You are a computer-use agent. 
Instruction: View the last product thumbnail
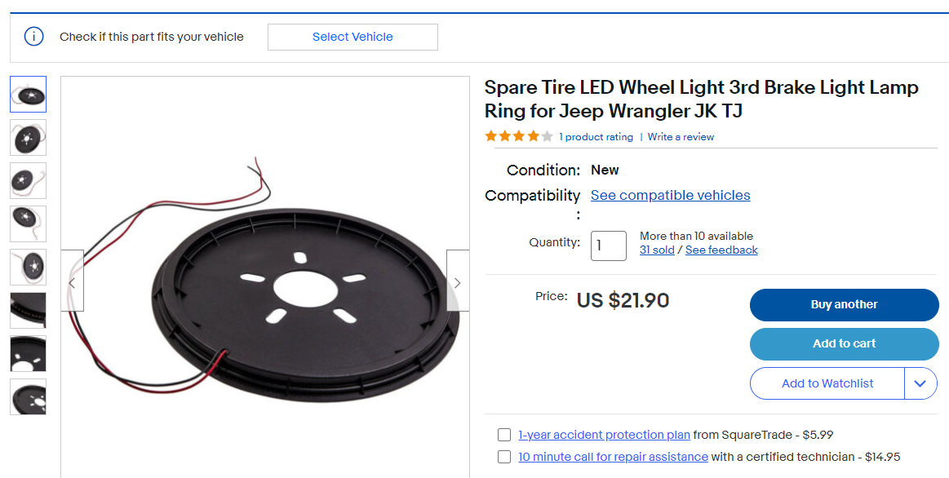[x=29, y=396]
